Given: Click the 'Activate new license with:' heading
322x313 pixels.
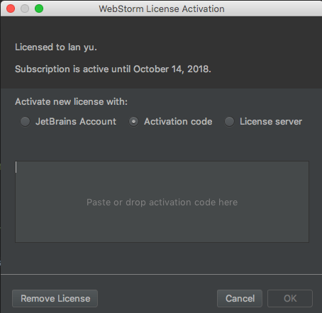Looking at the screenshot, I should tap(71, 102).
